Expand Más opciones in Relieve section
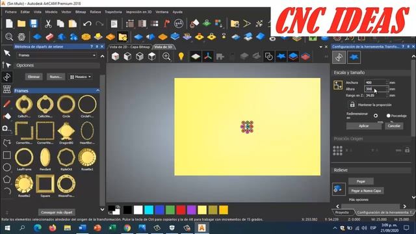The width and height of the screenshot is (416, 234). pos(359,200)
